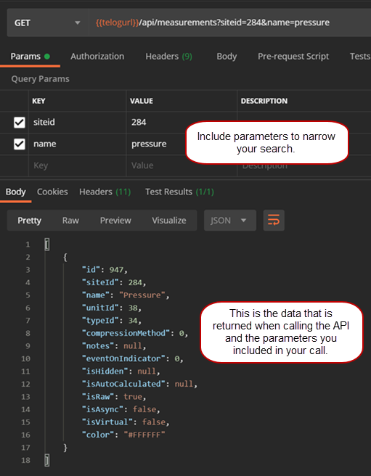Screen dimensions: 371x476
Task: Click the name key cell
Action: point(77,144)
